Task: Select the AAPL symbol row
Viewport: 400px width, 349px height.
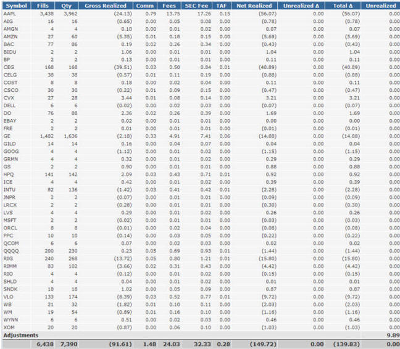Action: [x=201, y=14]
